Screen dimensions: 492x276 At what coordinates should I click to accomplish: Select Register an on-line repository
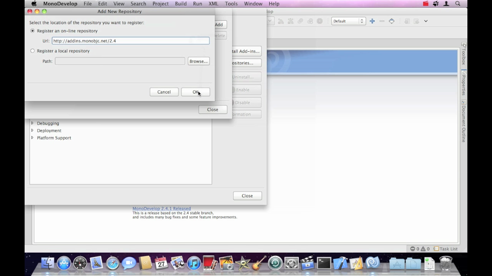33,31
